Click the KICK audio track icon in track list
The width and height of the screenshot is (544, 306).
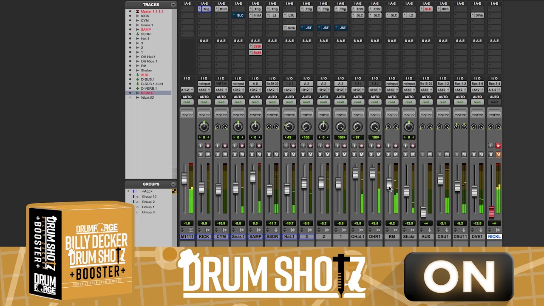click(138, 16)
